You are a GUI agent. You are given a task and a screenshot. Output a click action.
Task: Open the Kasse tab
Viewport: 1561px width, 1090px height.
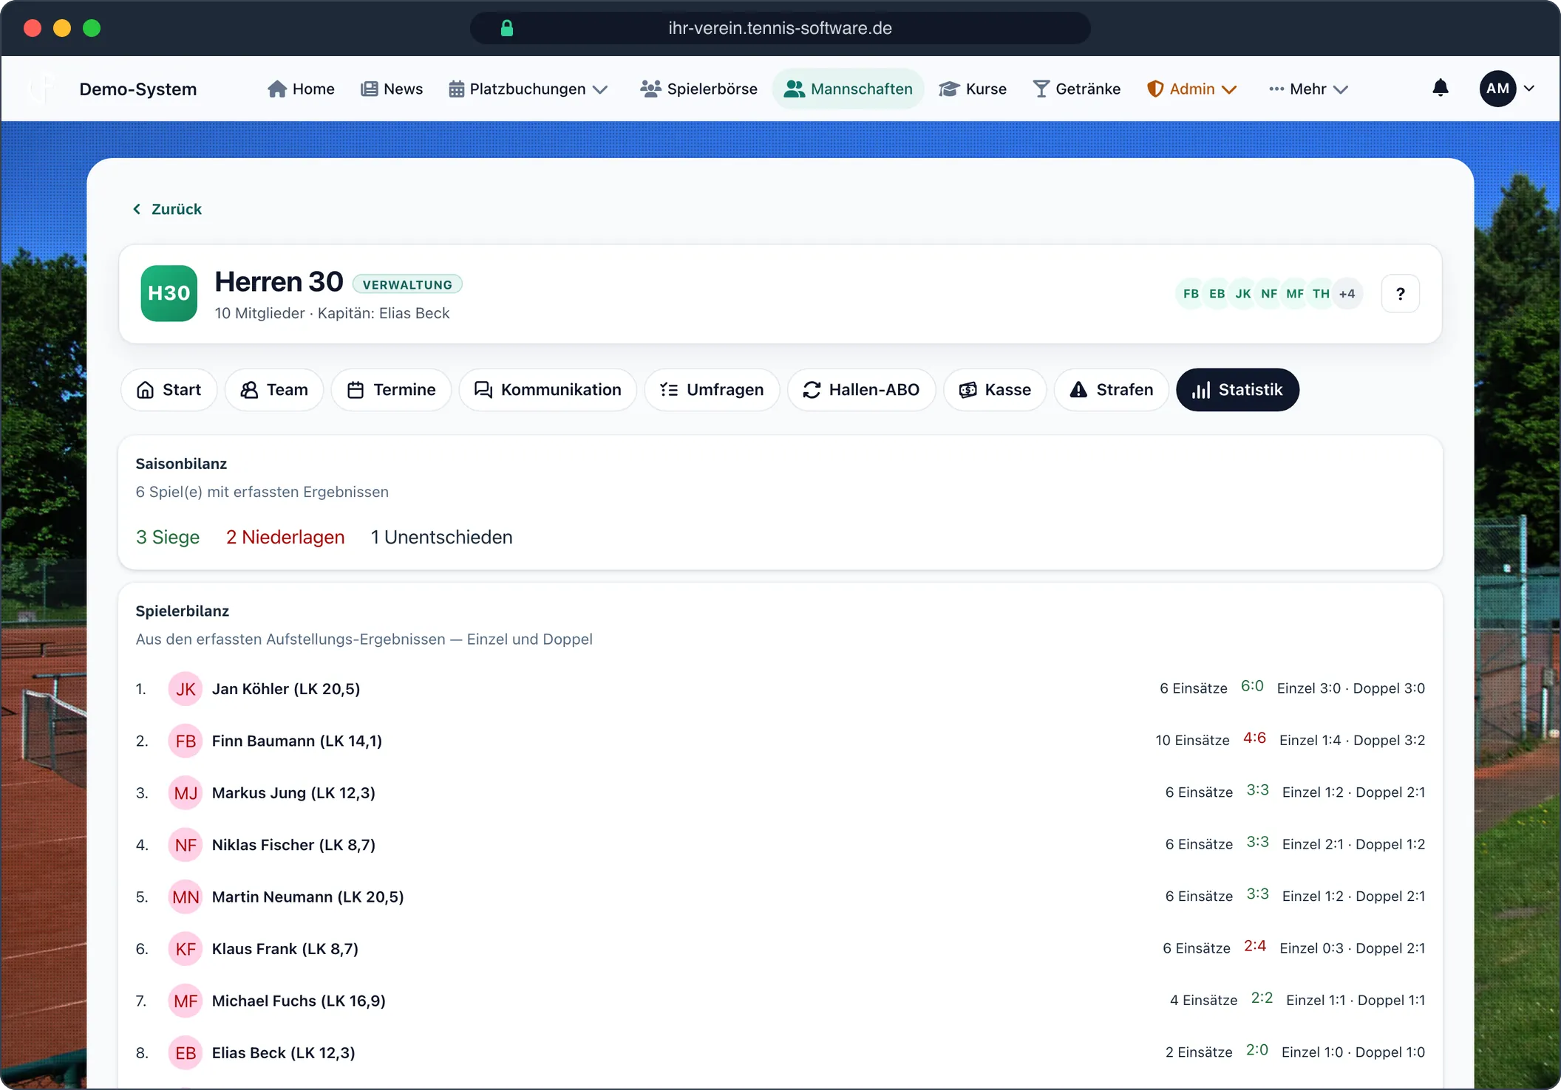tap(995, 390)
